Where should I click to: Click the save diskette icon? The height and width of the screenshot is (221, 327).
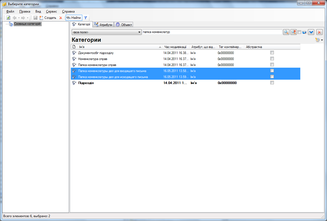point(35,18)
